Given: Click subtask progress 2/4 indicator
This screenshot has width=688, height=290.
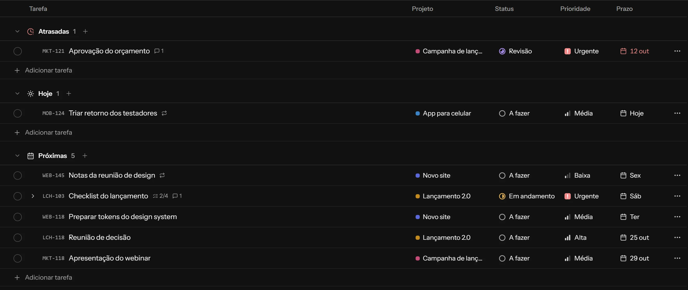Looking at the screenshot, I should (160, 196).
